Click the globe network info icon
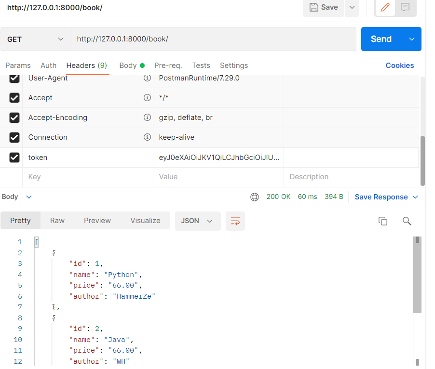 [255, 197]
